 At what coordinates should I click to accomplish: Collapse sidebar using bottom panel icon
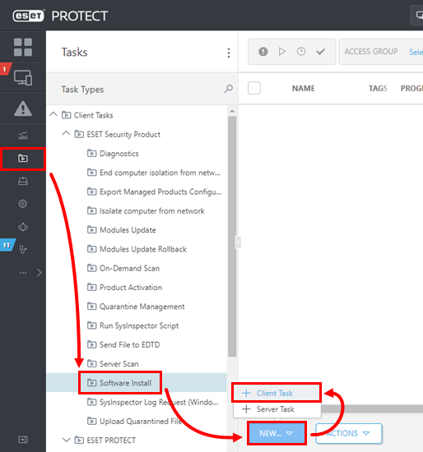click(23, 440)
